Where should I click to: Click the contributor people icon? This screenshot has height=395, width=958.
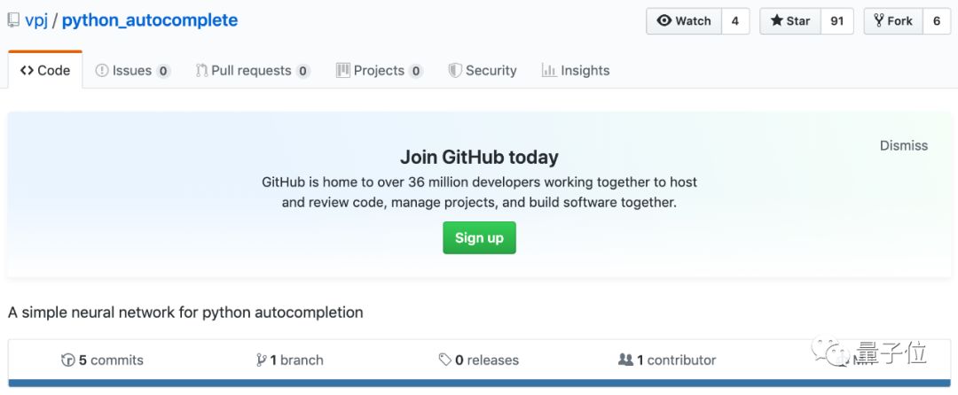[625, 360]
